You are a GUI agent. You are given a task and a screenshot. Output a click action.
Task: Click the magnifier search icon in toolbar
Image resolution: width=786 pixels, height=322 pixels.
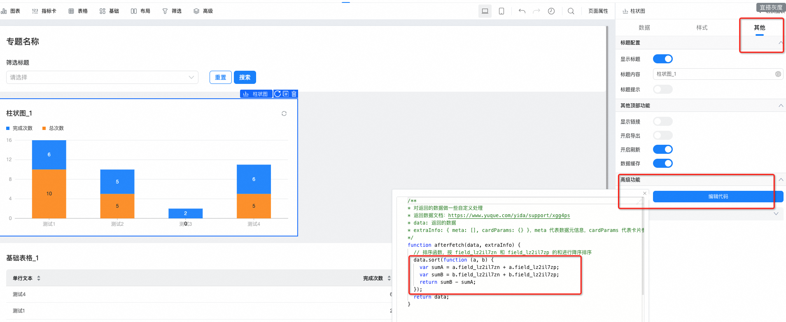point(571,11)
